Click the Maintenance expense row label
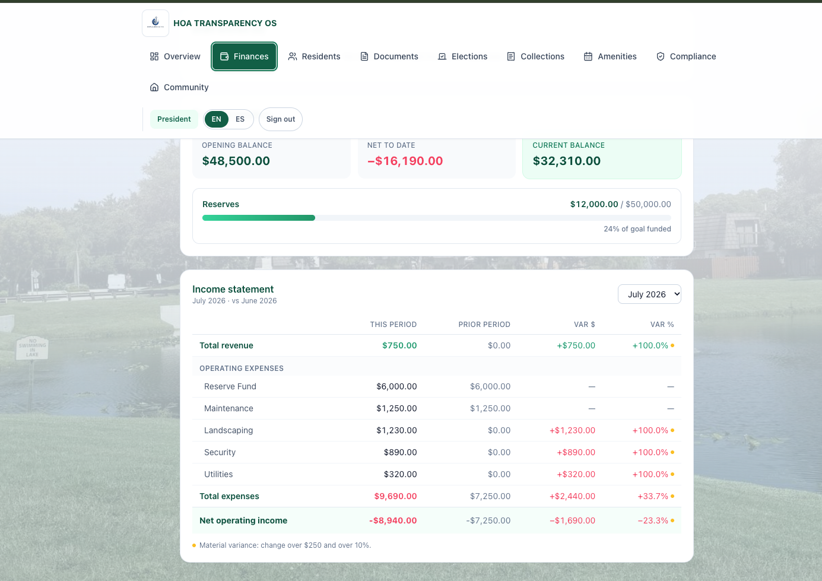This screenshot has width=822, height=581. click(228, 408)
